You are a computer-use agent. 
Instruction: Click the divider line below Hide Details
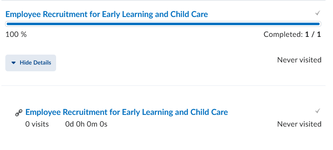163,85
